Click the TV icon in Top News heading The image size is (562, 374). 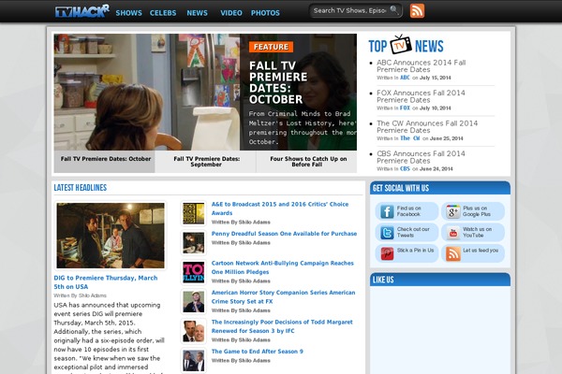pos(400,44)
